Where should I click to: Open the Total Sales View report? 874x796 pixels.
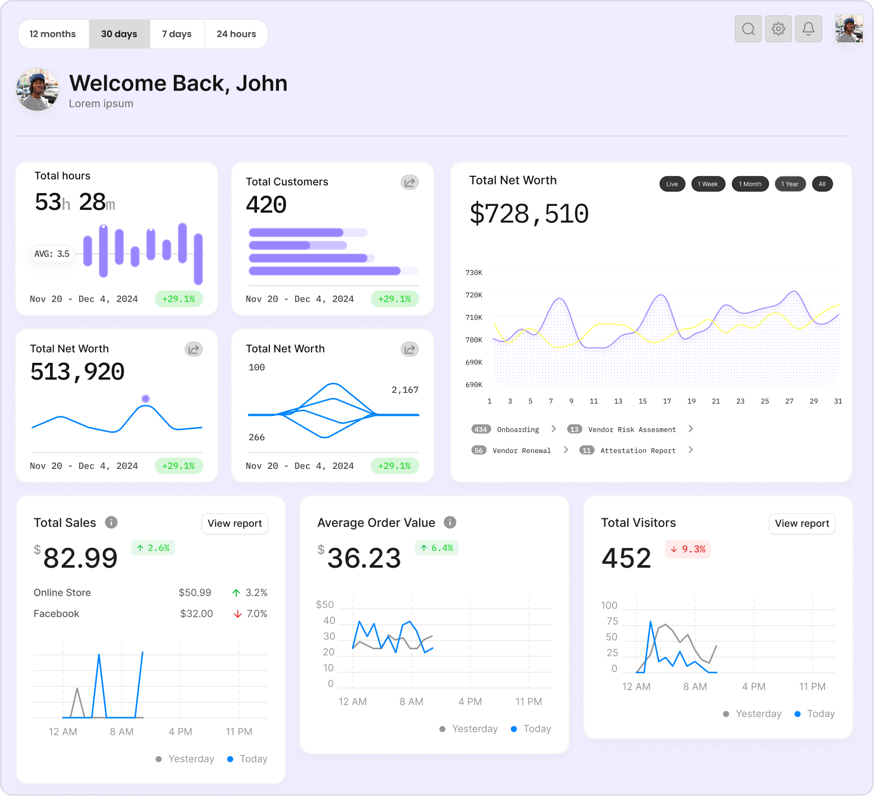pos(234,523)
